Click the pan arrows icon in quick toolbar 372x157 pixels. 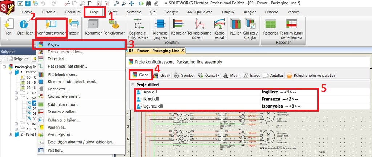coord(131,4)
